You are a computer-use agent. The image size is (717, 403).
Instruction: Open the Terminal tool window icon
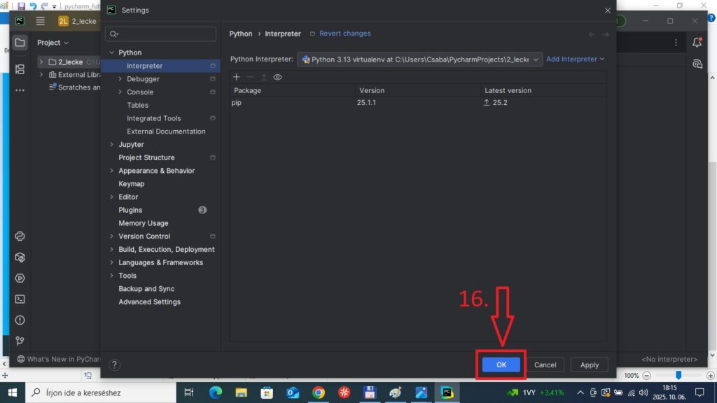coord(20,299)
